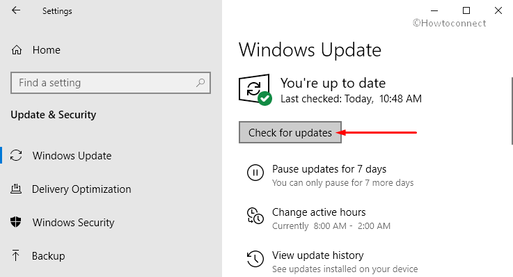Image resolution: width=513 pixels, height=277 pixels.
Task: Open Change active hours option
Action: click(319, 212)
